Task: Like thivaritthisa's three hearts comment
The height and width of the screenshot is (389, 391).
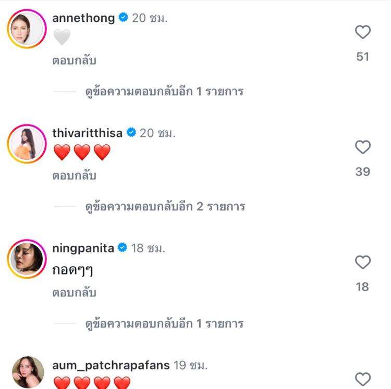Action: [362, 148]
